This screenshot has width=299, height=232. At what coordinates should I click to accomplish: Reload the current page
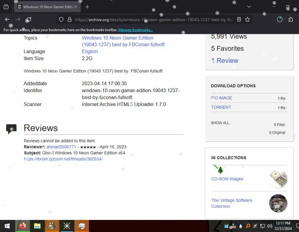[28, 20]
